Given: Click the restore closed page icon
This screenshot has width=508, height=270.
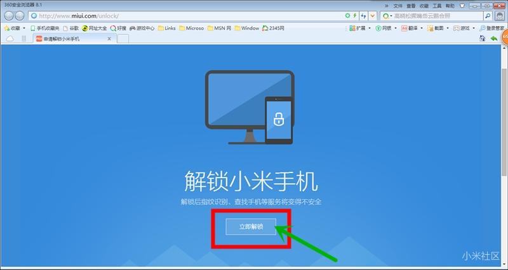Looking at the screenshot, I should 482,39.
